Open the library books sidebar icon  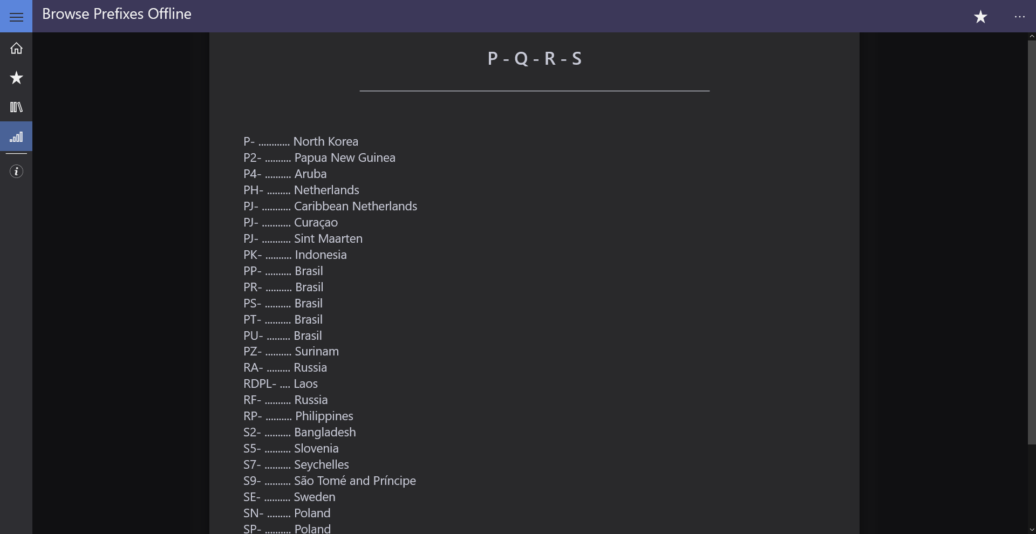coord(16,107)
